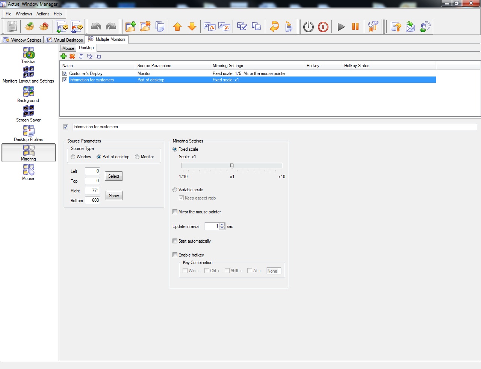The height and width of the screenshot is (369, 481).
Task: Open the Desktop Profiles section
Action: pyautogui.click(x=28, y=133)
